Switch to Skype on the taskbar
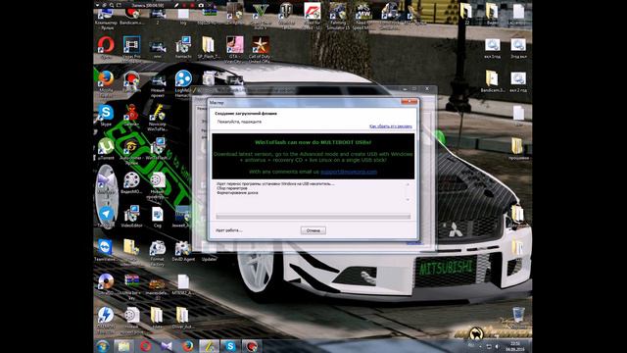The height and width of the screenshot is (353, 627). click(x=230, y=346)
